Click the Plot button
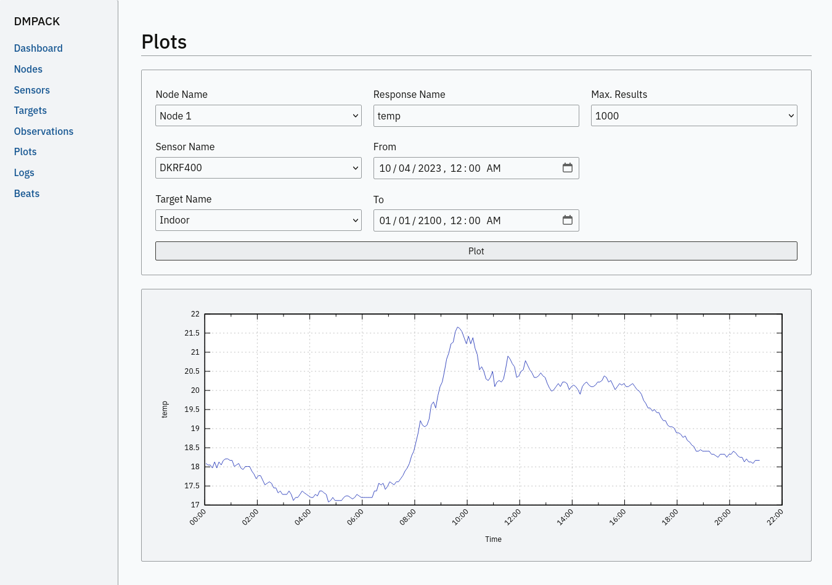 click(x=476, y=251)
